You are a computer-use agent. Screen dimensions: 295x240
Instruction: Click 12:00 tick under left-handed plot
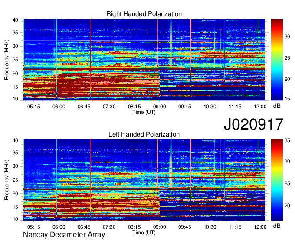point(260,227)
